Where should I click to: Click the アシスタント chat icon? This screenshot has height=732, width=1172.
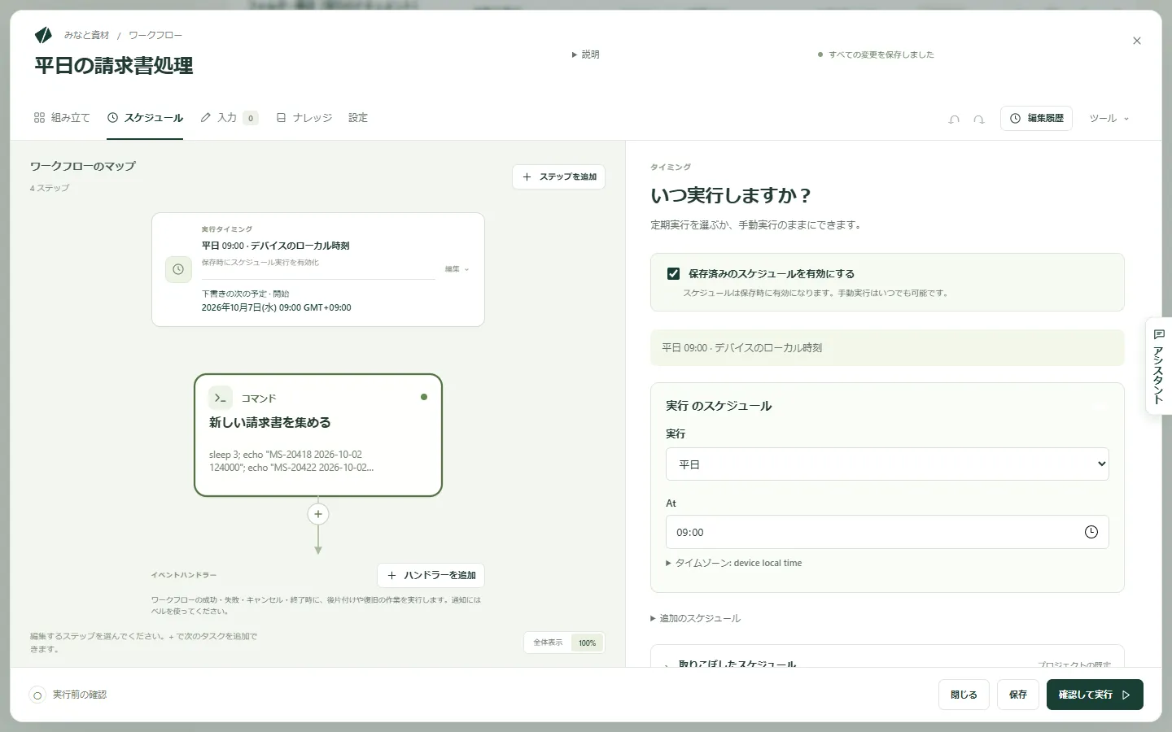(x=1159, y=334)
